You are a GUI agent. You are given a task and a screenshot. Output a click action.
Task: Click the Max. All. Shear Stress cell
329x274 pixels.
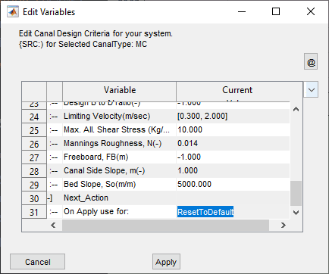click(x=119, y=129)
